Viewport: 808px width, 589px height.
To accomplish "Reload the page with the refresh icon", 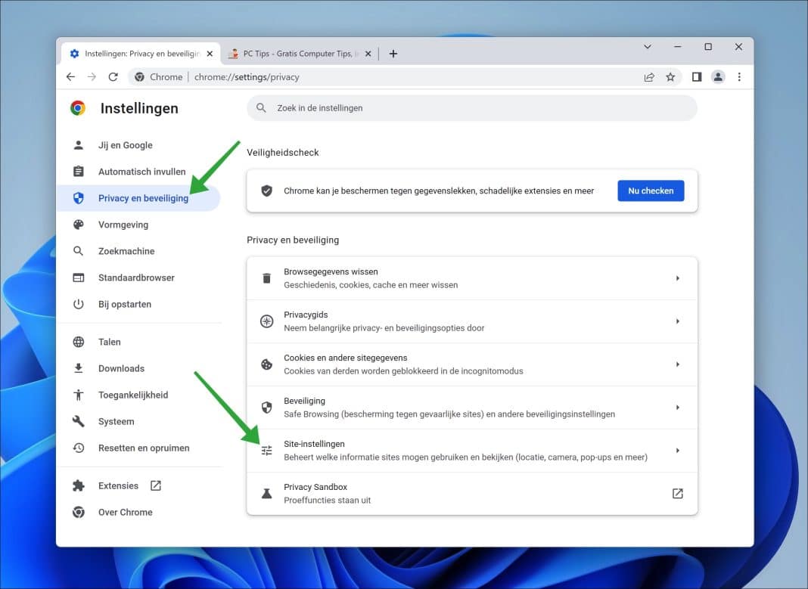I will 113,76.
